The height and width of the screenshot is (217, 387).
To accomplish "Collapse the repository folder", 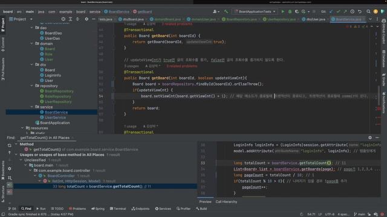I will coord(32,86).
